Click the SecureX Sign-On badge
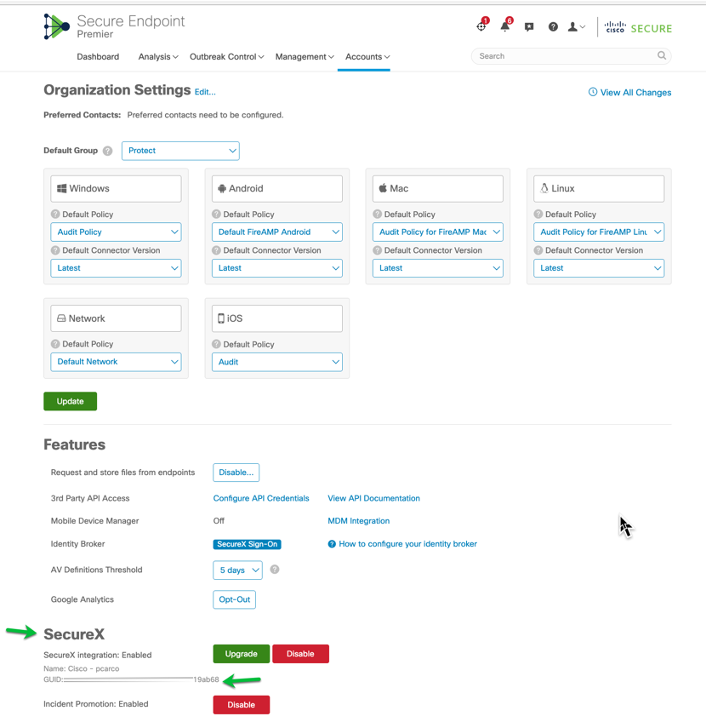 [x=247, y=544]
